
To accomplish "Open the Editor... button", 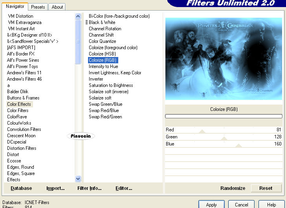I will tap(124, 188).
